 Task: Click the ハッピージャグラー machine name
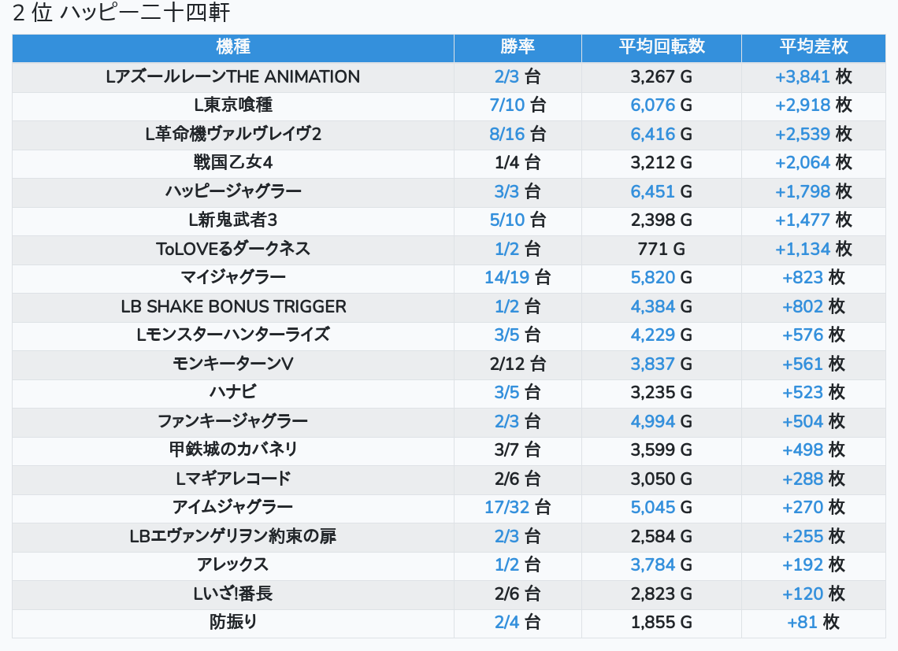coord(233,192)
